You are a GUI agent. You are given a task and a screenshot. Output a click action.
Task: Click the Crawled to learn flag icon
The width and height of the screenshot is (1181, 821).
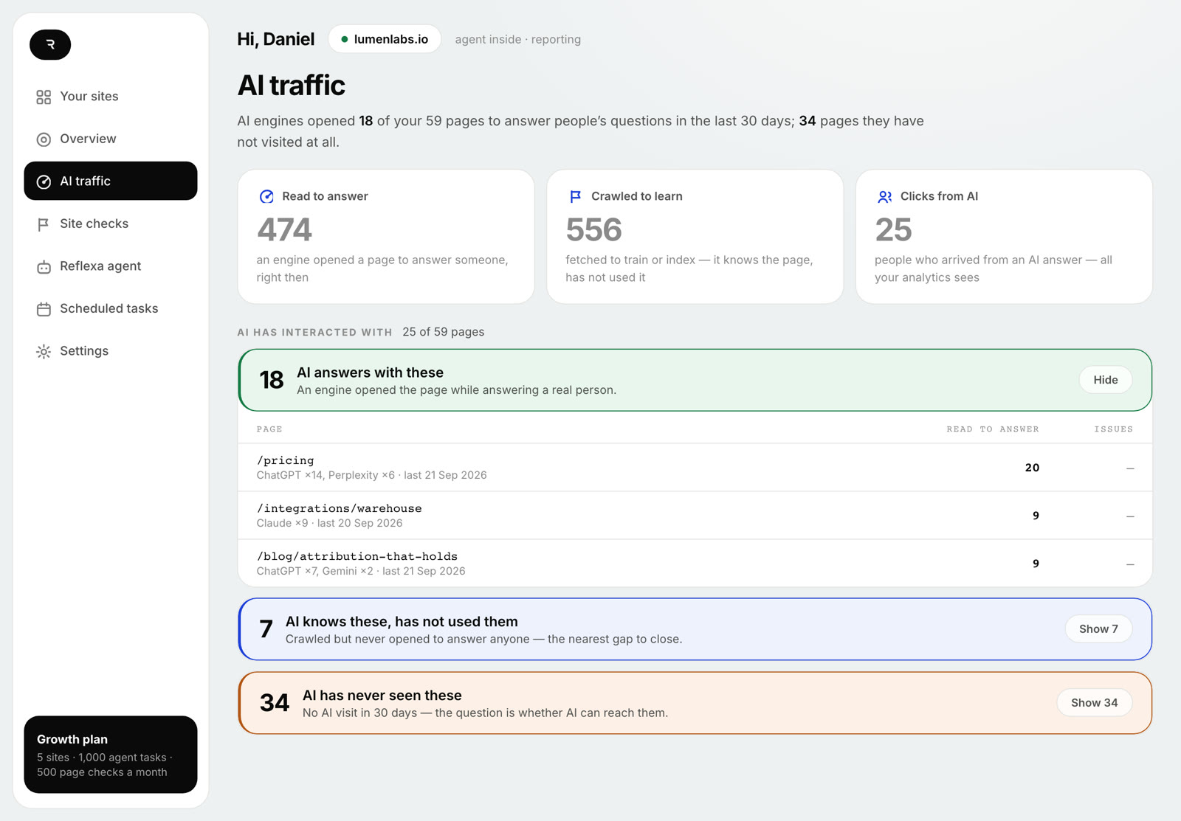click(x=575, y=196)
